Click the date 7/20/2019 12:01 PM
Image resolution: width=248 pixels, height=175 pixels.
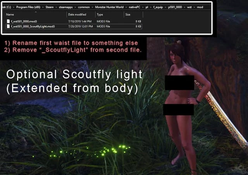point(81,26)
